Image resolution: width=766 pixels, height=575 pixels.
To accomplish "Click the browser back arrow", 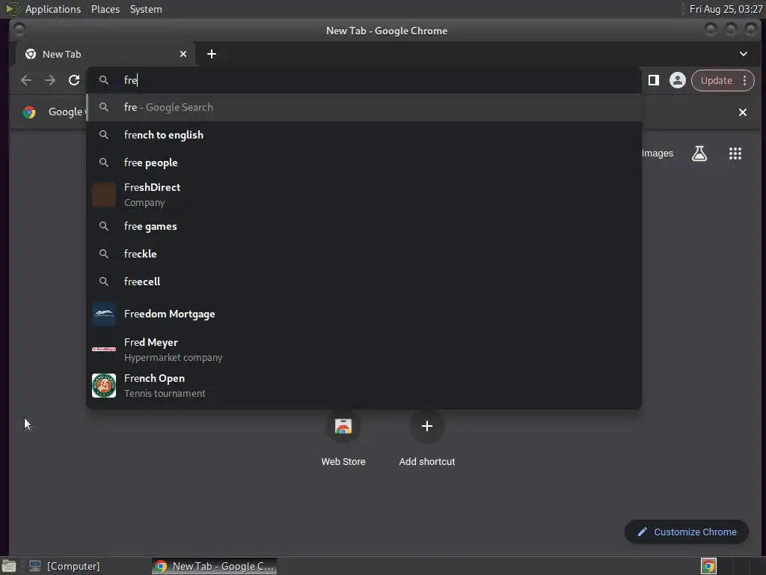I will pyautogui.click(x=26, y=80).
